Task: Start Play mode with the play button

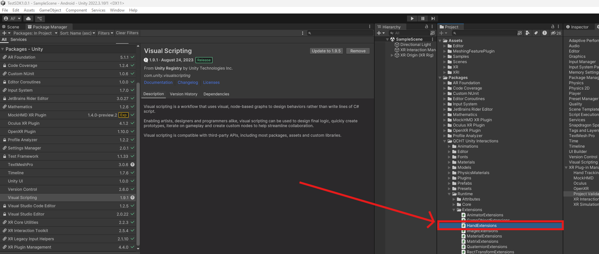Action: click(x=412, y=18)
